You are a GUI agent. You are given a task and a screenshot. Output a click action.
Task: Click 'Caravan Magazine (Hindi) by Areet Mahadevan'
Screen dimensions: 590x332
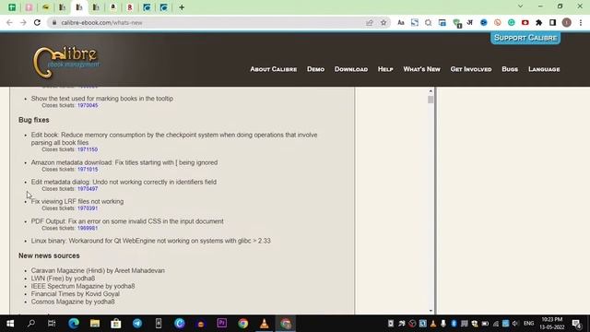[98, 270]
